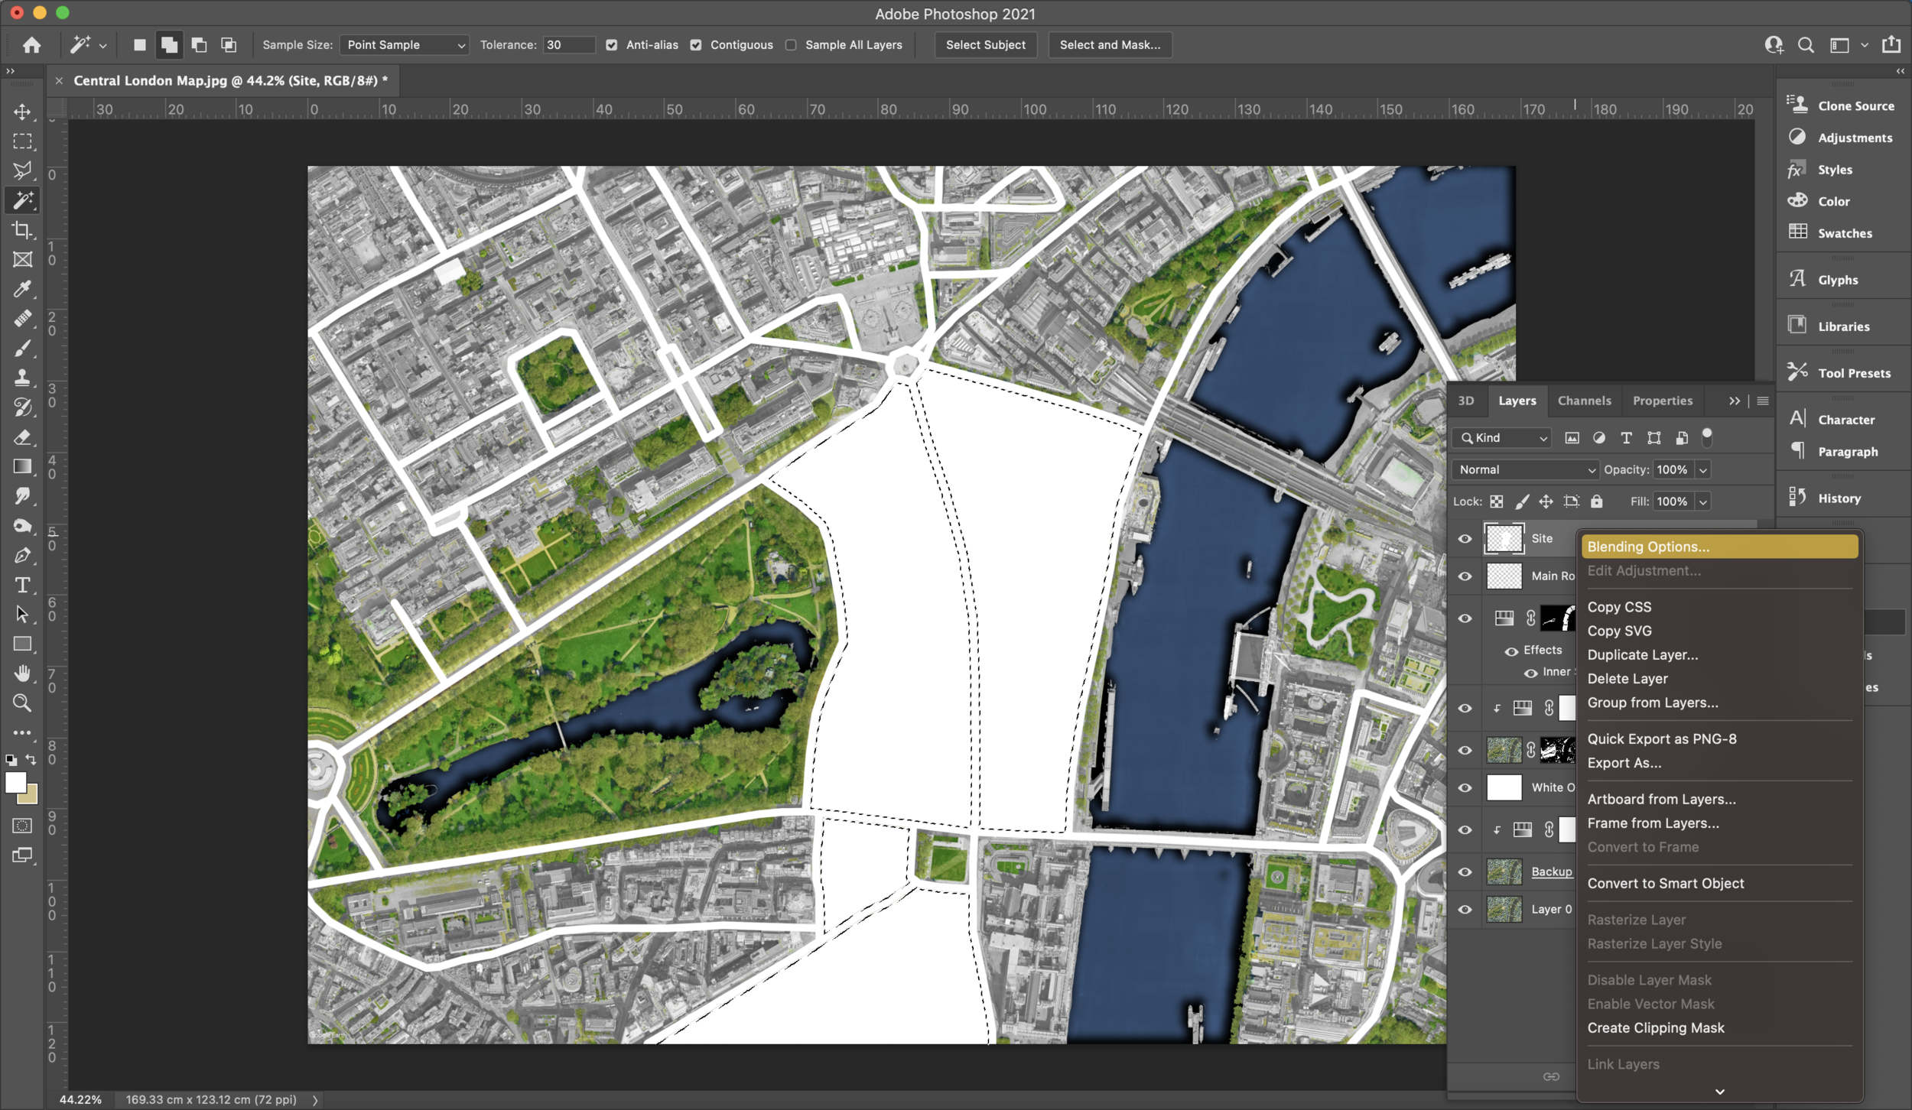Image resolution: width=1912 pixels, height=1110 pixels.
Task: Select the Brush tool
Action: point(22,349)
